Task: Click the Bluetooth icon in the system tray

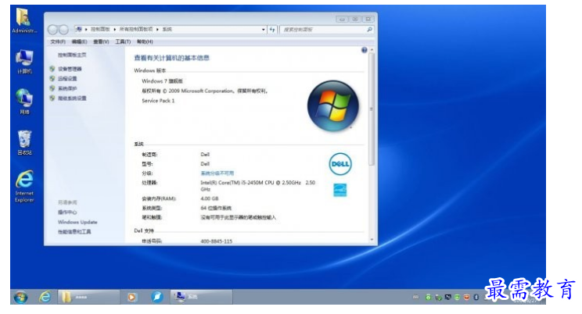Action: point(476,297)
